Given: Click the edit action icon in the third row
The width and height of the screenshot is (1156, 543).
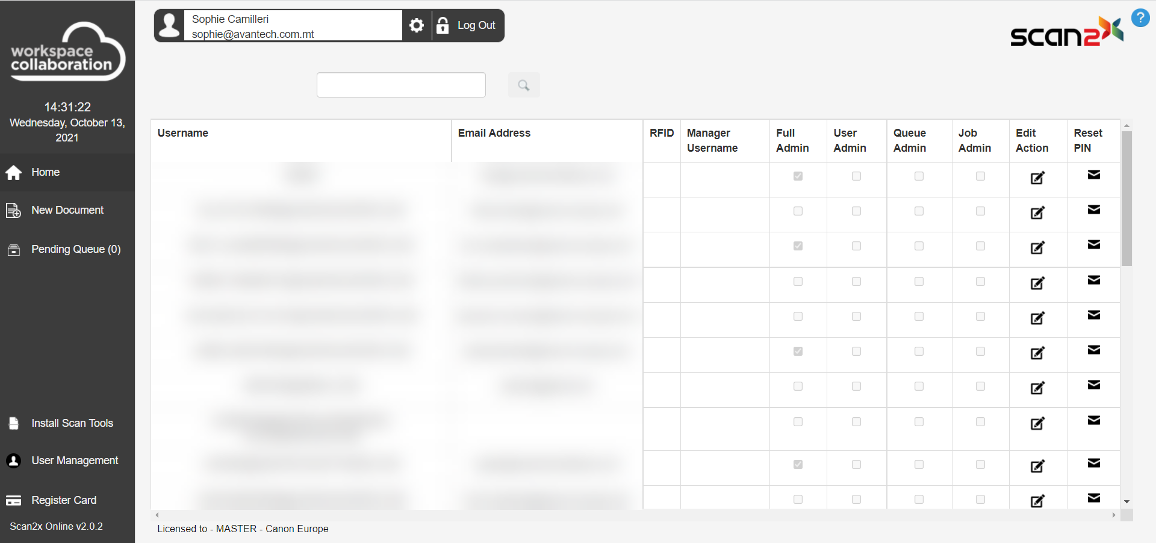Looking at the screenshot, I should click(x=1037, y=248).
